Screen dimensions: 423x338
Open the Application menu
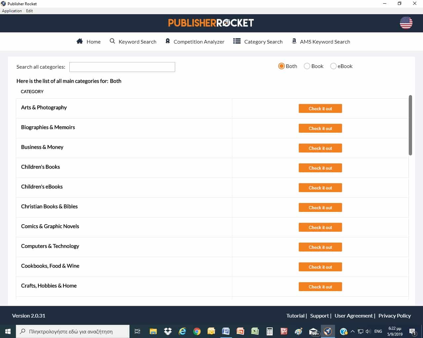coord(12,11)
